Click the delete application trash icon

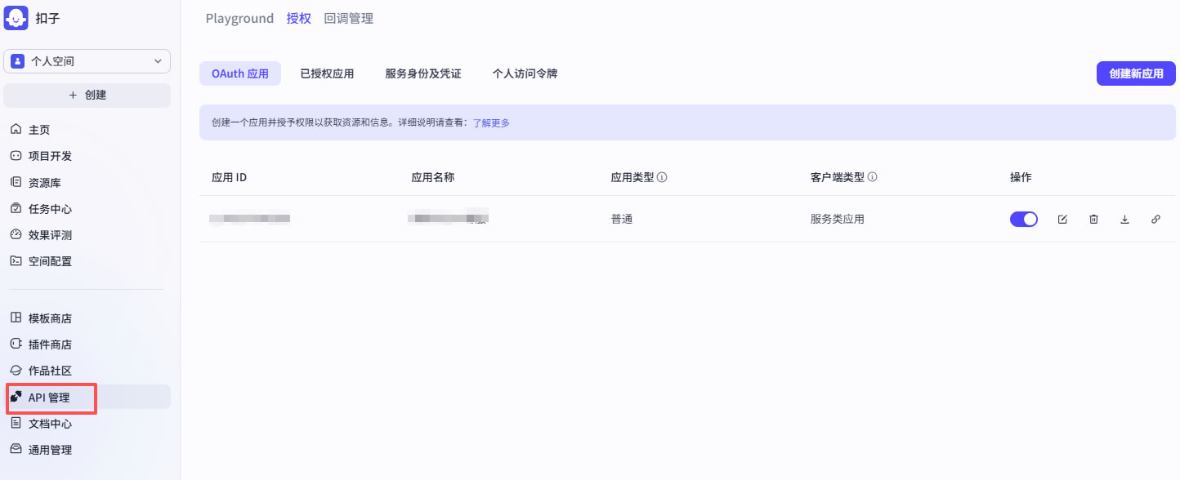[1093, 219]
